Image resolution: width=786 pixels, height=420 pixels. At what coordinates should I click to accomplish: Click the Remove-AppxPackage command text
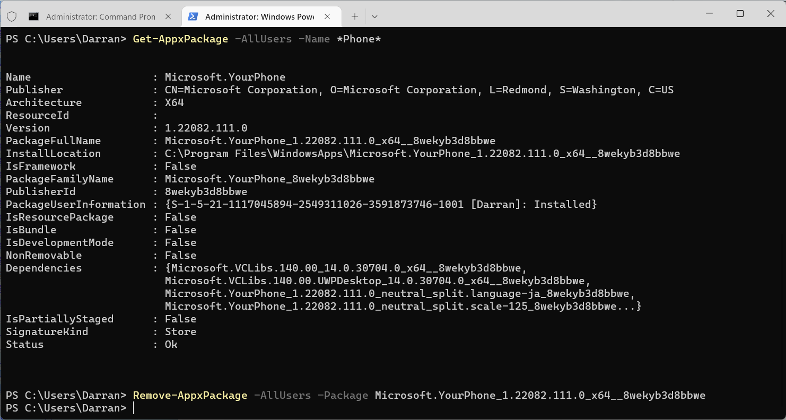tap(190, 396)
